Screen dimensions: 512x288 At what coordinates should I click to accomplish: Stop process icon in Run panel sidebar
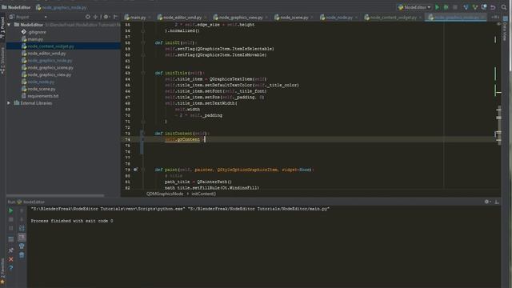(x=10, y=219)
